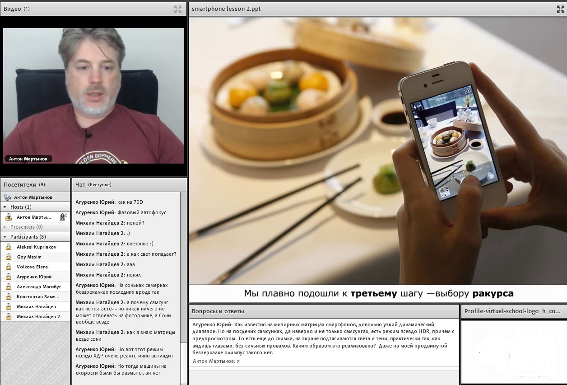
Task: Click the presenter's webcam video feed
Action: tap(93, 95)
